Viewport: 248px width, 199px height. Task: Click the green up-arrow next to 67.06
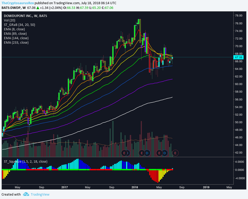coord(38,8)
